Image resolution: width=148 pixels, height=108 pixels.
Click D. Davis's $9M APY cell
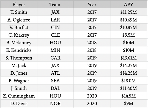pos(128,103)
